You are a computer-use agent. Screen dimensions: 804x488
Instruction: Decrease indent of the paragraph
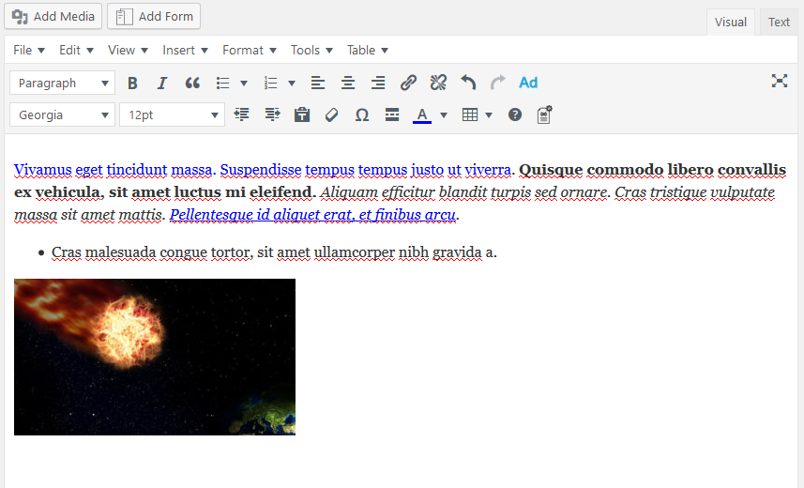coord(241,114)
